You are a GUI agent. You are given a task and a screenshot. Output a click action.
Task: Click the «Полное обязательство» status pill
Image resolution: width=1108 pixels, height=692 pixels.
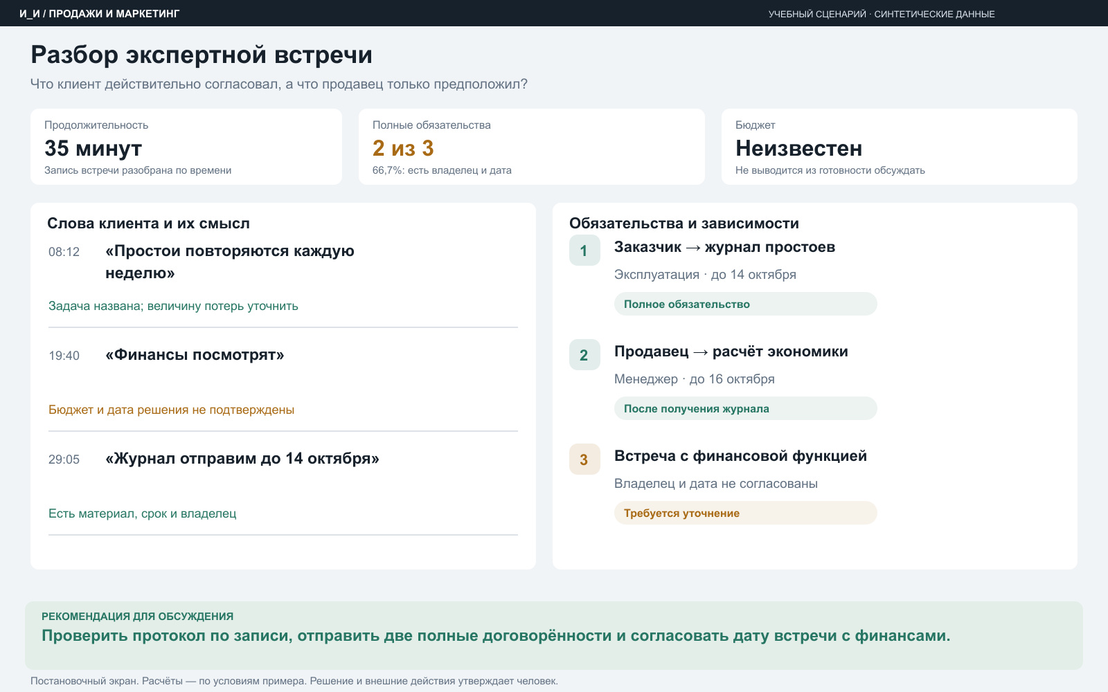coord(745,304)
